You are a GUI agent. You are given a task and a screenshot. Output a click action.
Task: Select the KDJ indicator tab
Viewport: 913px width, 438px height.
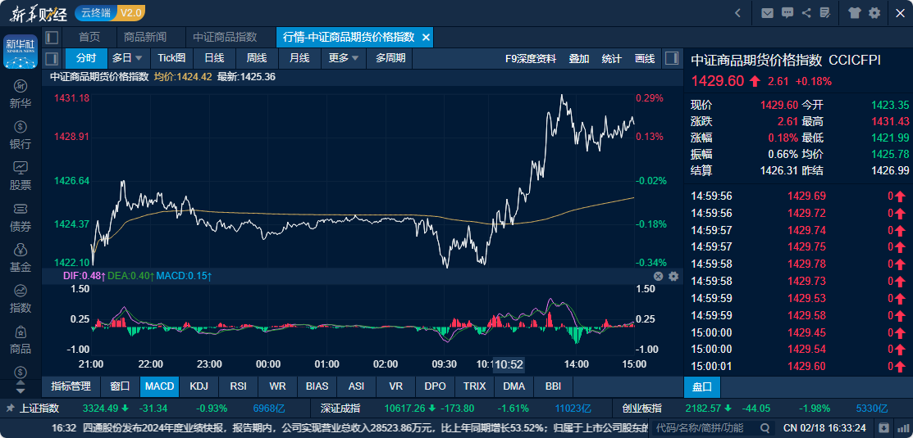pyautogui.click(x=199, y=386)
